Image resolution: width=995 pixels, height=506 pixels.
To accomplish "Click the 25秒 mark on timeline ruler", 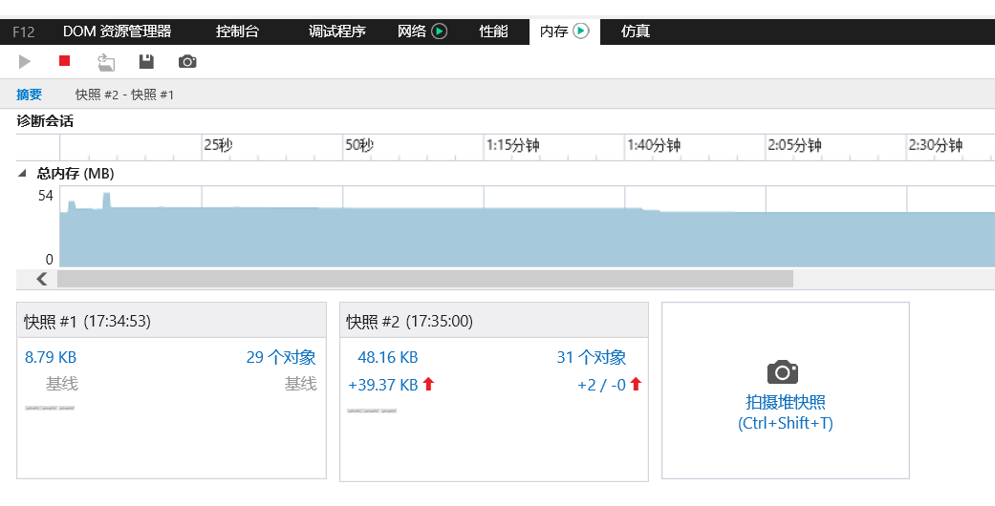I will point(218,145).
